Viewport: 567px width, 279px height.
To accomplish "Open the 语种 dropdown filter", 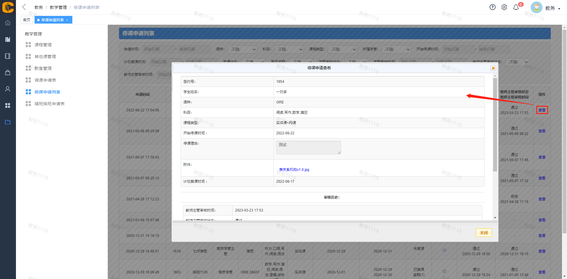I will coord(242,49).
